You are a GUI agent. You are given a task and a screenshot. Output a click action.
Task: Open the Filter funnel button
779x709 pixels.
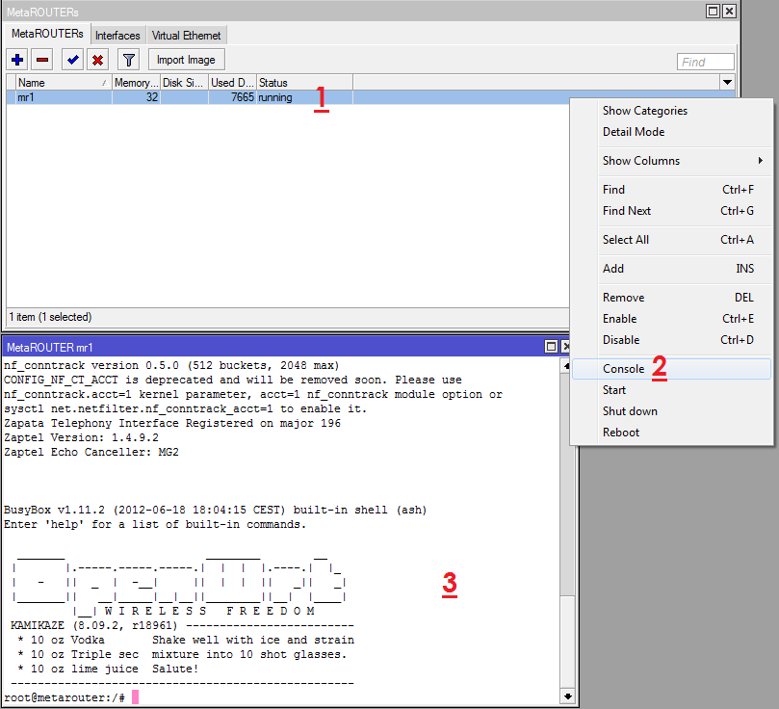[x=129, y=60]
